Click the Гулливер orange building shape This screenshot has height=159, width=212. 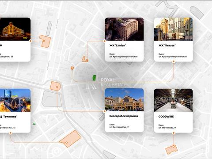(70, 139)
